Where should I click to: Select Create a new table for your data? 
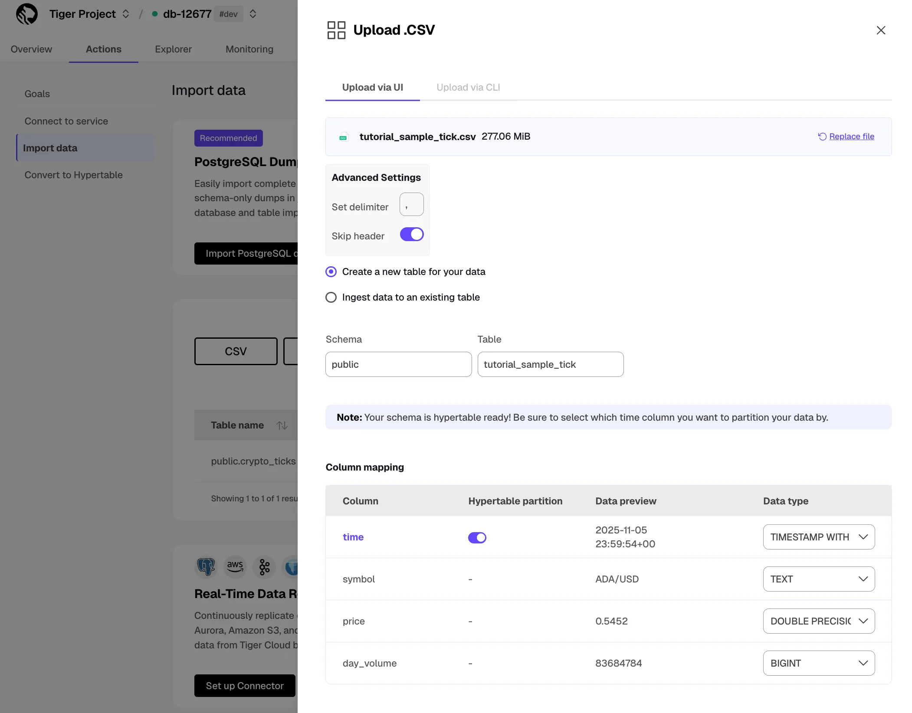[331, 272]
